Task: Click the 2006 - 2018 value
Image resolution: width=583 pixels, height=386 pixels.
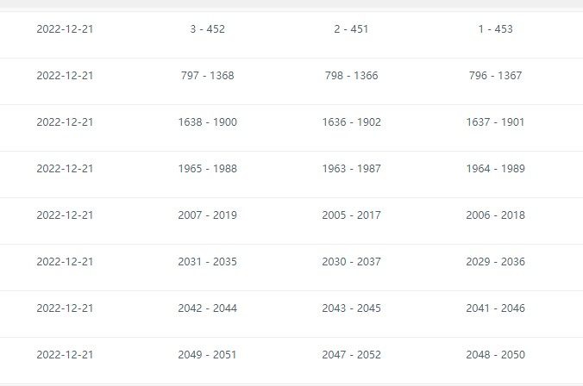Action: pyautogui.click(x=495, y=215)
